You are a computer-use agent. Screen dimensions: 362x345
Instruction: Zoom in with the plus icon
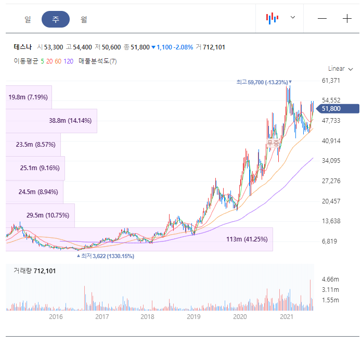(x=347, y=19)
